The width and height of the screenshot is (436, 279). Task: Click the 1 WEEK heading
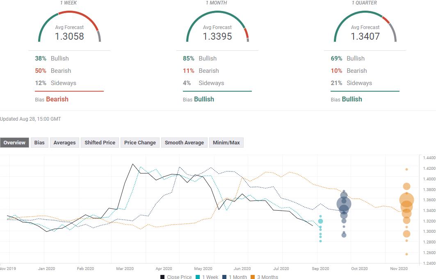pos(68,3)
